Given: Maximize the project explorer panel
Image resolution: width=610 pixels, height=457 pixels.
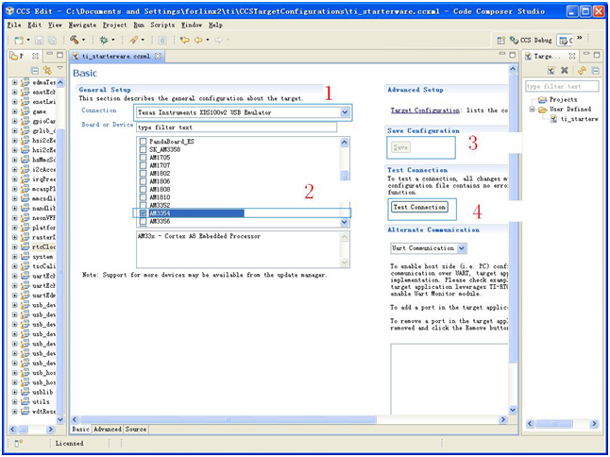Looking at the screenshot, I should tap(59, 55).
